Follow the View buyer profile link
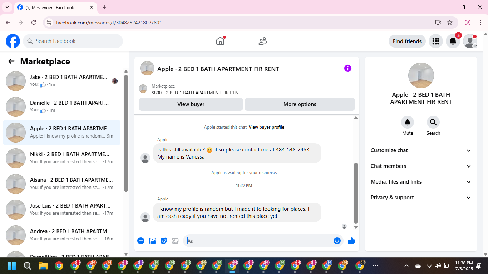The height and width of the screenshot is (274, 488). 266,127
